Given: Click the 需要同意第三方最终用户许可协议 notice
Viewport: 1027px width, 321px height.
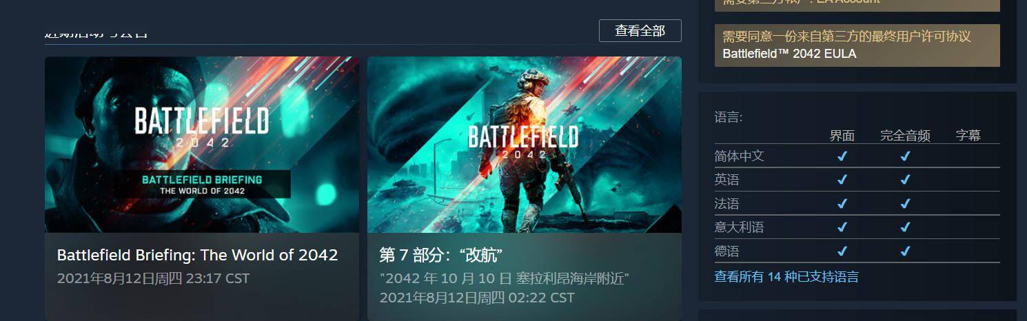Looking at the screenshot, I should [x=857, y=45].
